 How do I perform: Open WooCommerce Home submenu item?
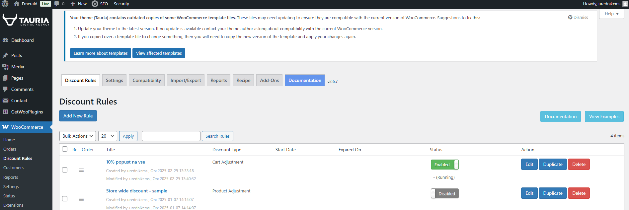point(9,140)
